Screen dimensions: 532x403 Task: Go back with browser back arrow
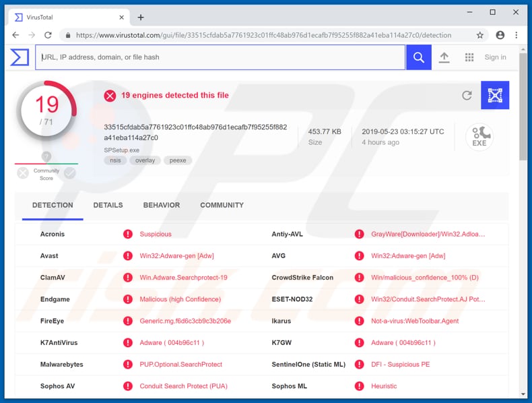click(x=15, y=35)
